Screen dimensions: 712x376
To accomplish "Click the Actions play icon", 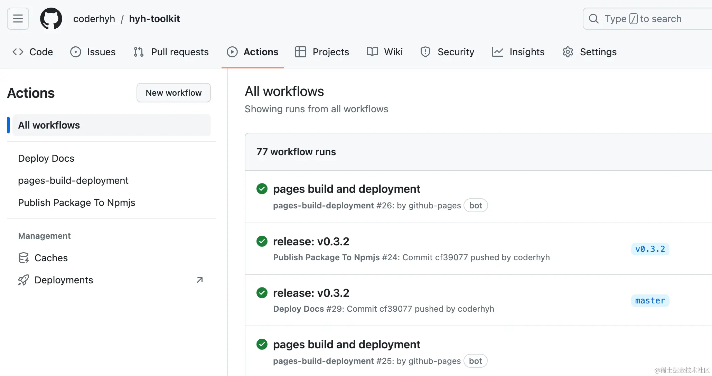I will [232, 52].
